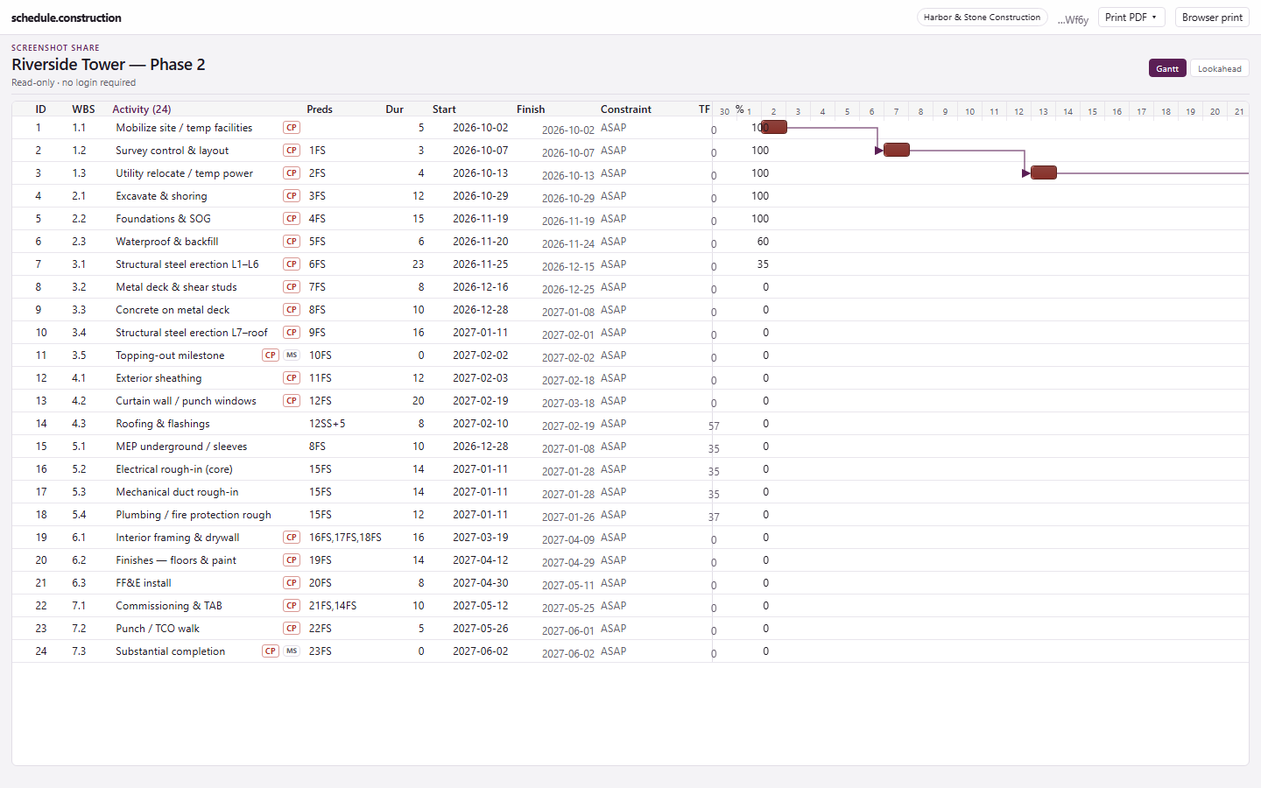
Task: Click start date 2027-06-02 cell
Action: (x=481, y=651)
